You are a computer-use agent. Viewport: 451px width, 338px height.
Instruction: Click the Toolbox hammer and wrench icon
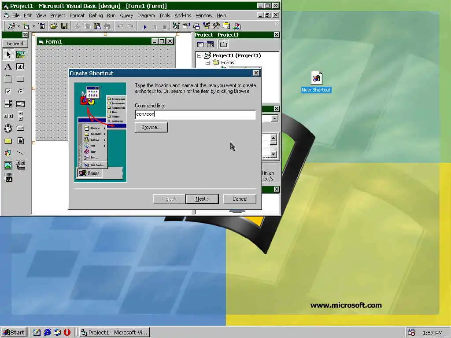(x=216, y=26)
